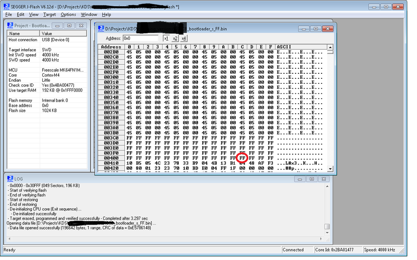Click the Address input field
The width and height of the screenshot is (417, 260).
[x=141, y=38]
